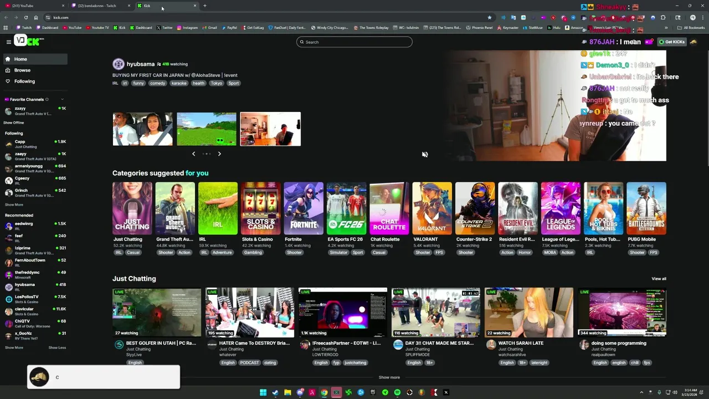Collapse the Favorite Channels section
This screenshot has height=399, width=709.
(x=62, y=99)
